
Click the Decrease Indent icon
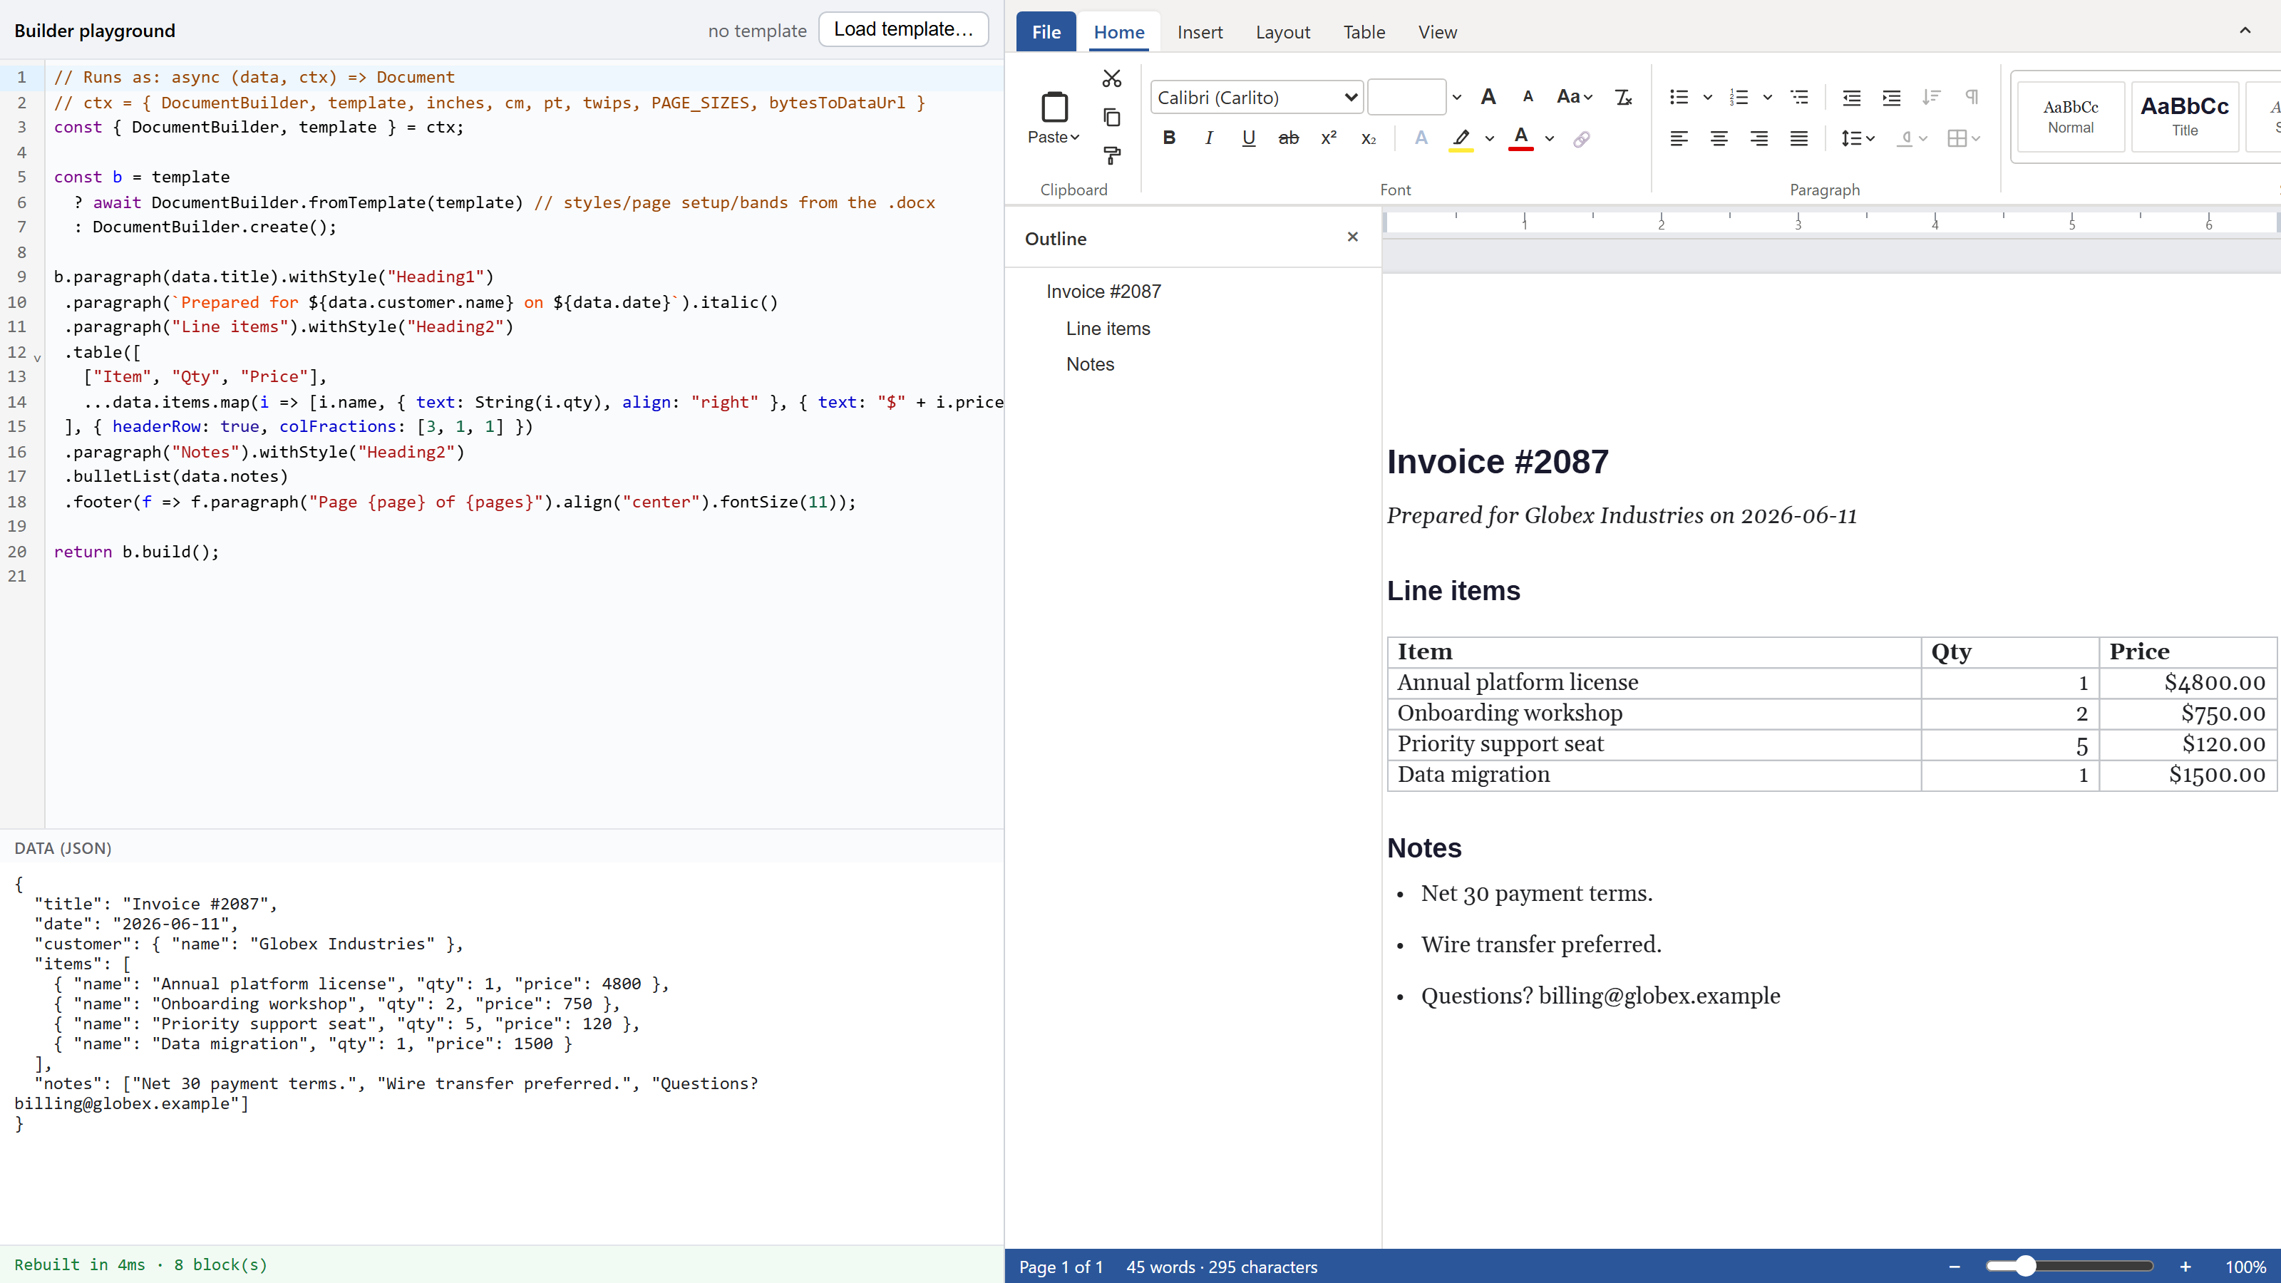tap(1850, 96)
